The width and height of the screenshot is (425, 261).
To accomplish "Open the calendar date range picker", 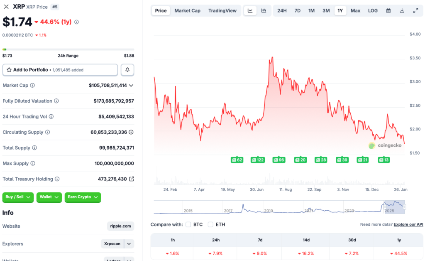I will point(388,10).
